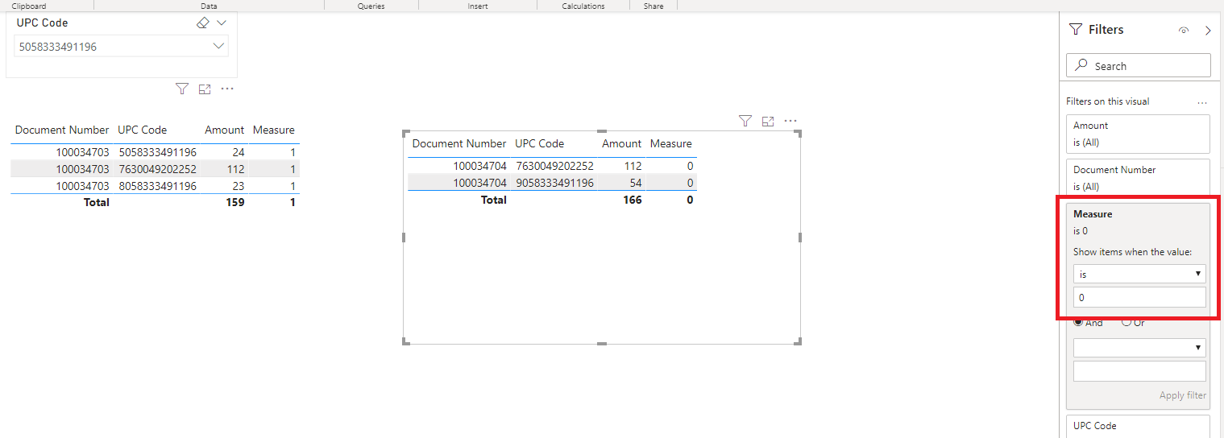Open more options ellipsis above left table
This screenshot has height=438, width=1224.
click(x=227, y=89)
